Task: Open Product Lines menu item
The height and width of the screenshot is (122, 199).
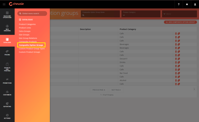Action: coord(25,28)
